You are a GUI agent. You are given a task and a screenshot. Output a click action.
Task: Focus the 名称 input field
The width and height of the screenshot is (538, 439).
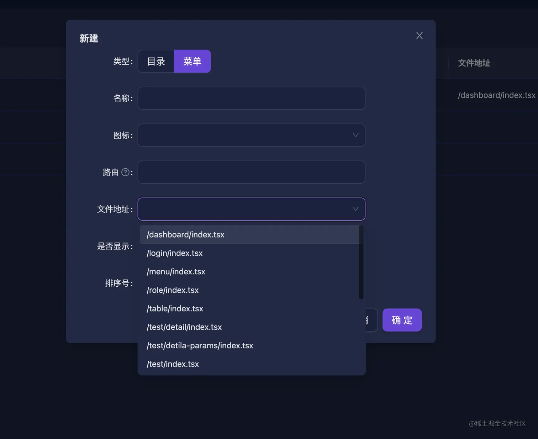pos(251,98)
